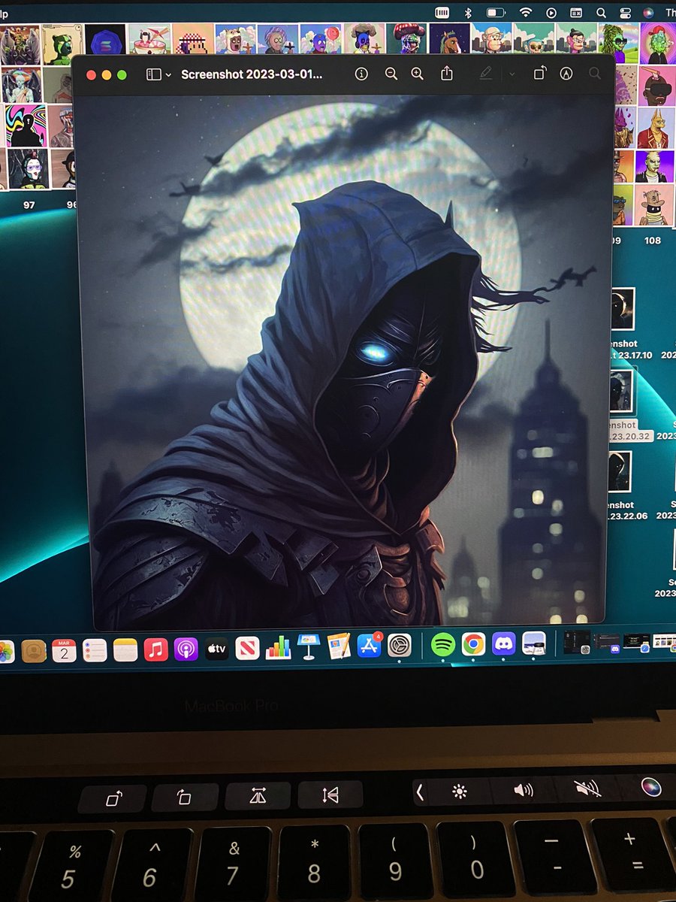The image size is (676, 902).
Task: Open Notes from the Dock
Action: tap(125, 649)
